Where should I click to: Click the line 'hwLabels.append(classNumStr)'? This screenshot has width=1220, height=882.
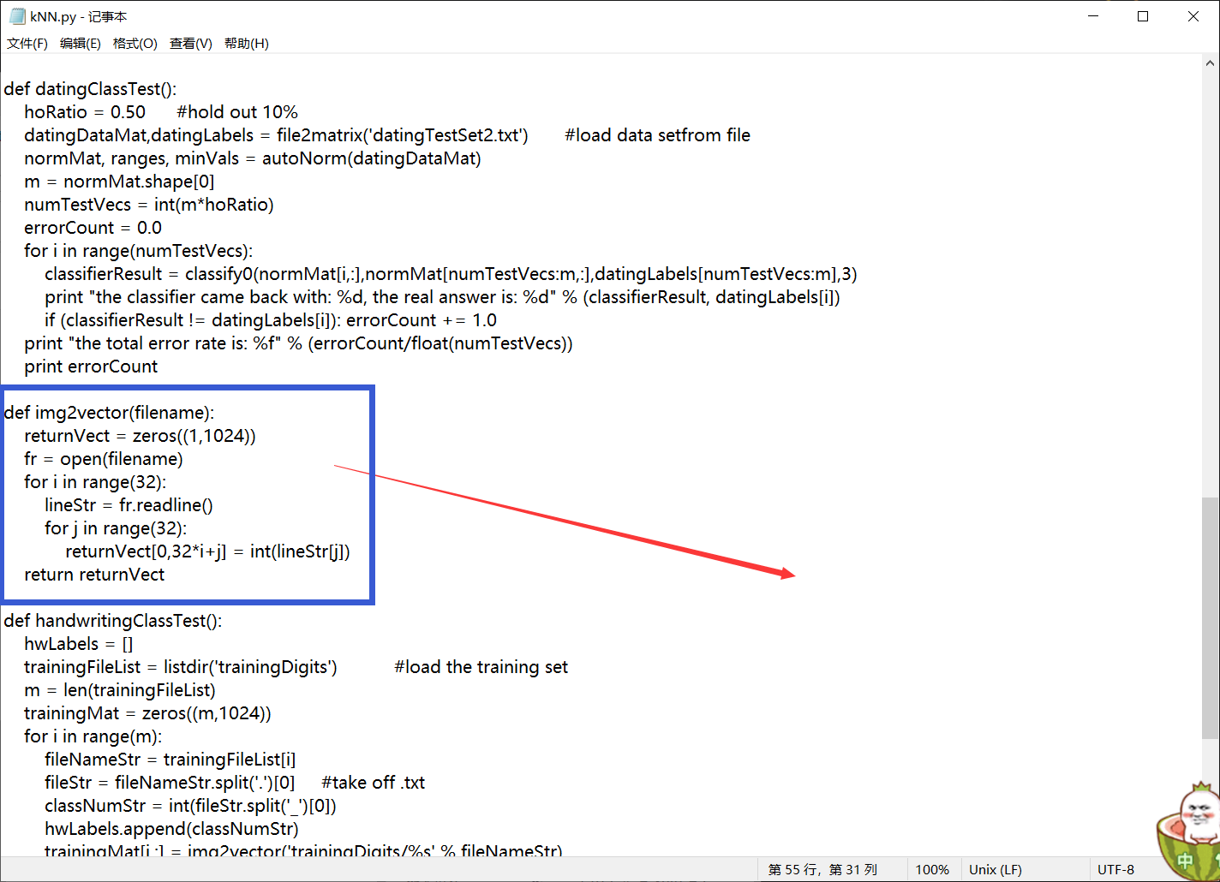point(171,829)
